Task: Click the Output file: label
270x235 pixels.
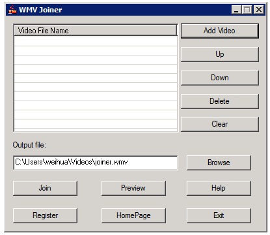Action: tap(29, 145)
